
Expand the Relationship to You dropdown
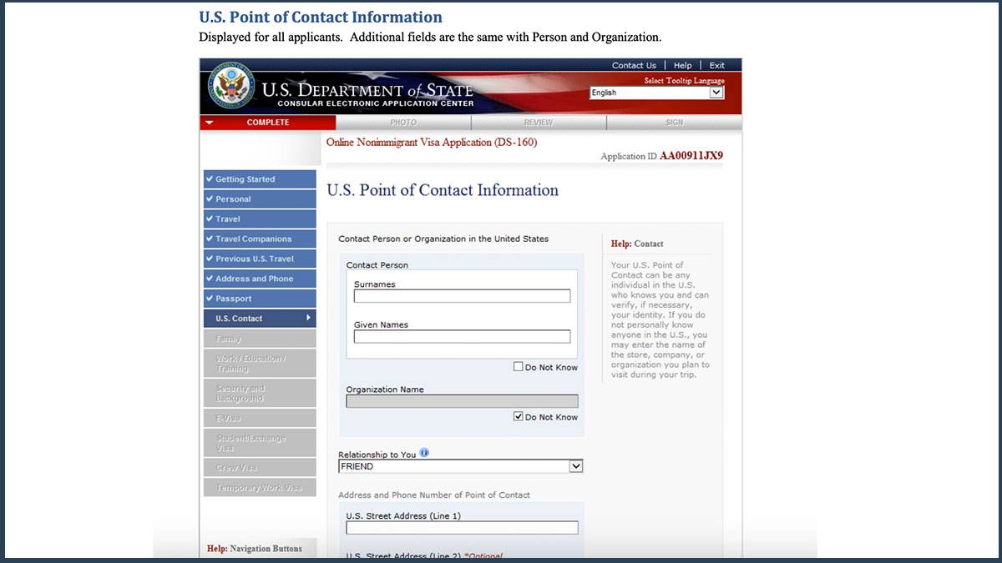[x=575, y=467]
